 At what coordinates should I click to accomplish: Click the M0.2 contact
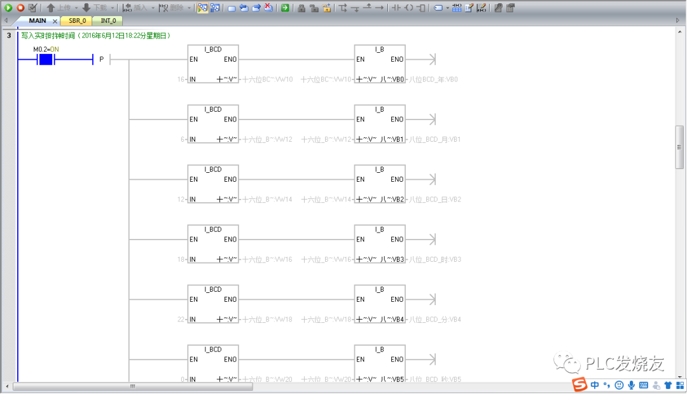click(46, 60)
